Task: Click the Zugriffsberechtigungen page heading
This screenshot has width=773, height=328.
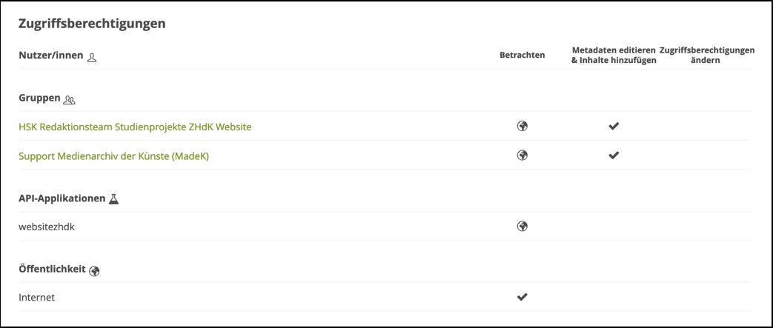Action: [92, 24]
